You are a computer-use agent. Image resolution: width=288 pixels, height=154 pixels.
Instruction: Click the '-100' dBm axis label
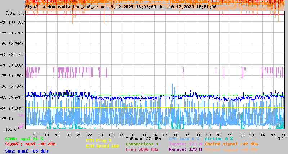point(8,130)
